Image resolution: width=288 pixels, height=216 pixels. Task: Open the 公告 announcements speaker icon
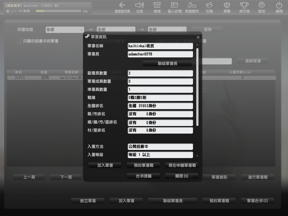(139, 7)
